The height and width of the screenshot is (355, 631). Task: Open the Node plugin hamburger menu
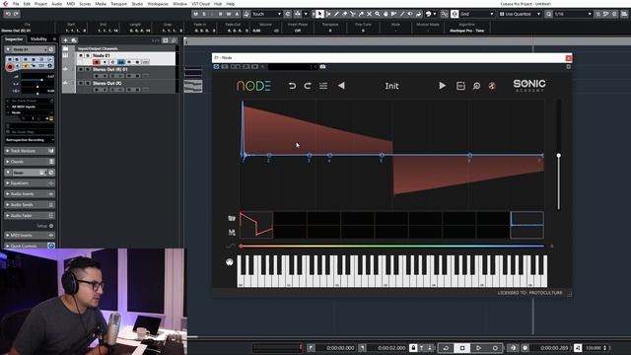(323, 86)
